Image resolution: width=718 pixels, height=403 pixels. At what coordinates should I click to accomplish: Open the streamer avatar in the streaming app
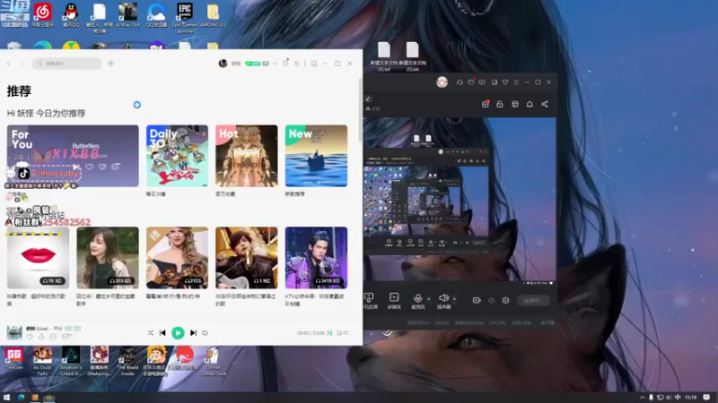tap(442, 82)
